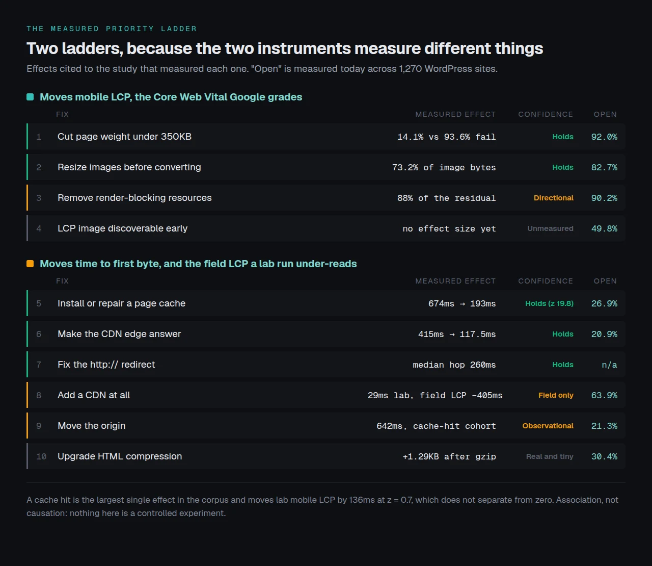This screenshot has height=566, width=652.
Task: Click the "26.9%" open value
Action: [604, 303]
